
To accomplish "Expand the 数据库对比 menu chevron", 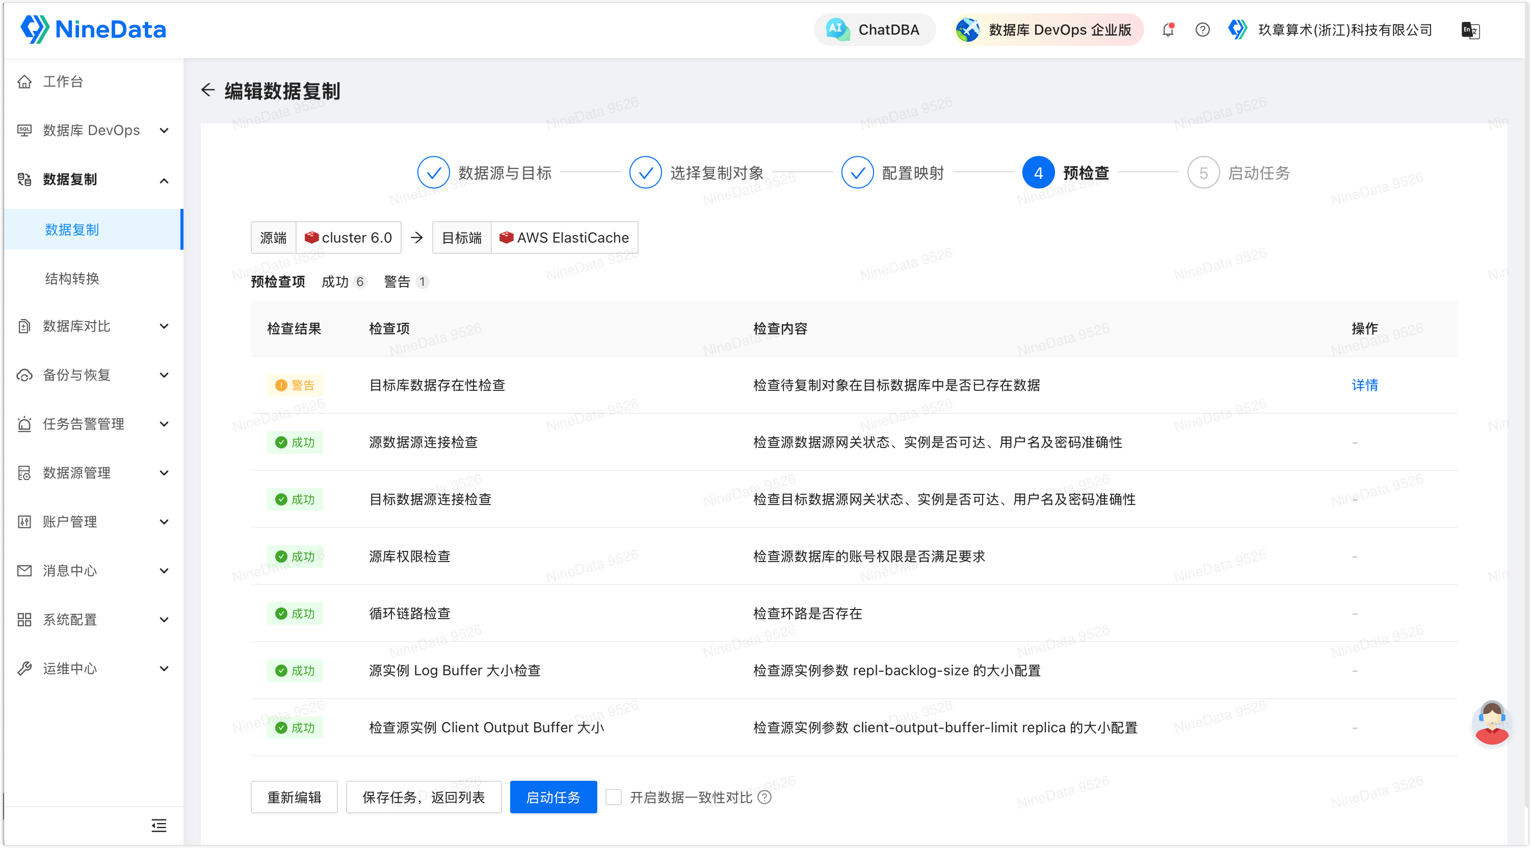I will click(164, 326).
